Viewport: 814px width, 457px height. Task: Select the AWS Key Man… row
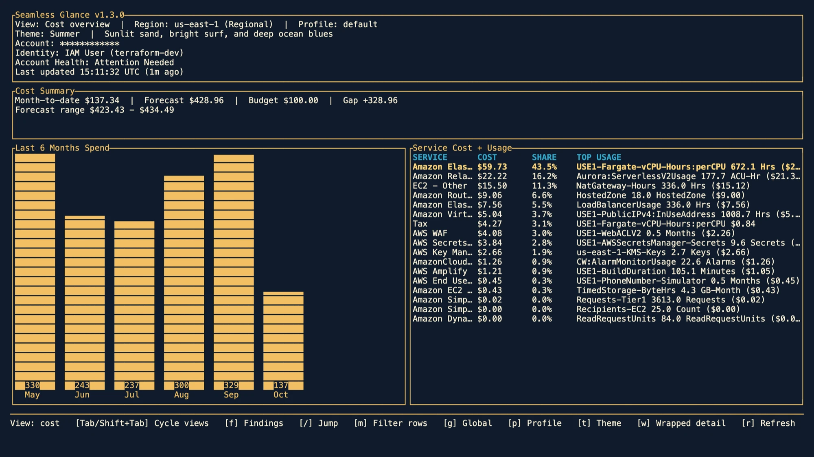click(606, 252)
